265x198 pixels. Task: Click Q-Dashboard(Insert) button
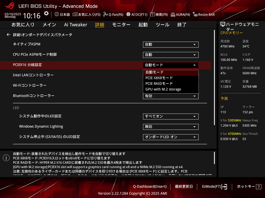pos(150,187)
